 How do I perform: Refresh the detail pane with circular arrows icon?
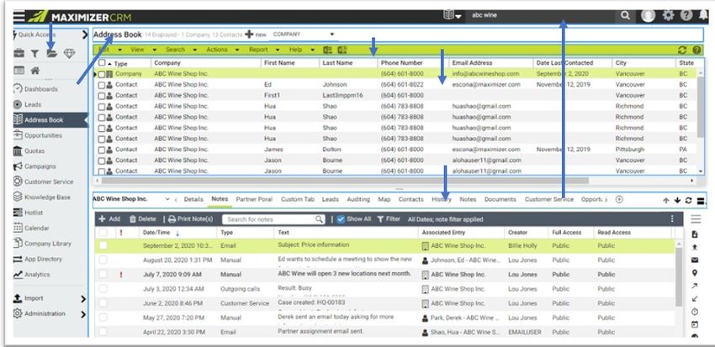689,200
